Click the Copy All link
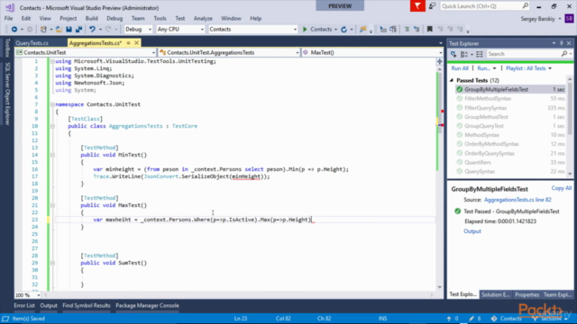577x324 pixels. 561,188
